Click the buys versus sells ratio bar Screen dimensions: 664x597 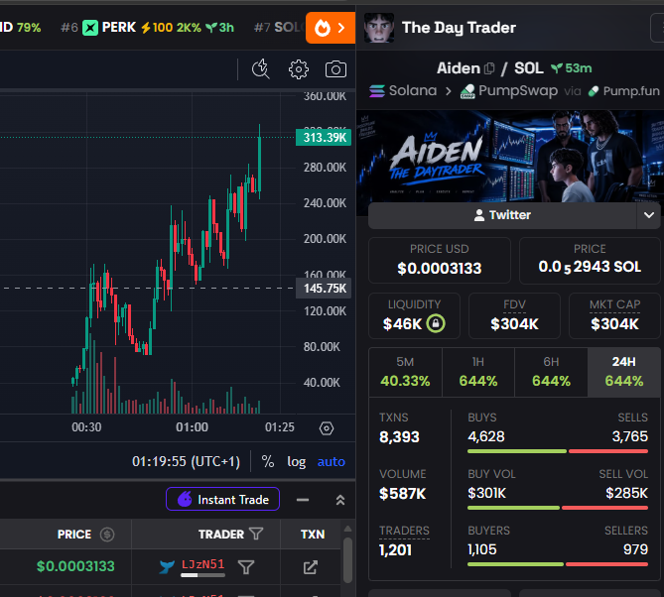(558, 451)
